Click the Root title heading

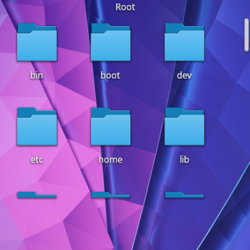(x=126, y=7)
